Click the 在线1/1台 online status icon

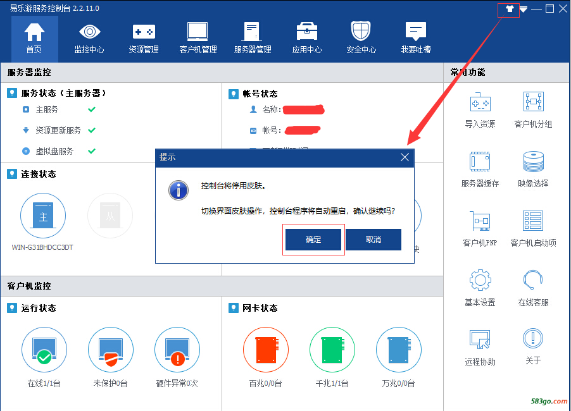click(44, 350)
